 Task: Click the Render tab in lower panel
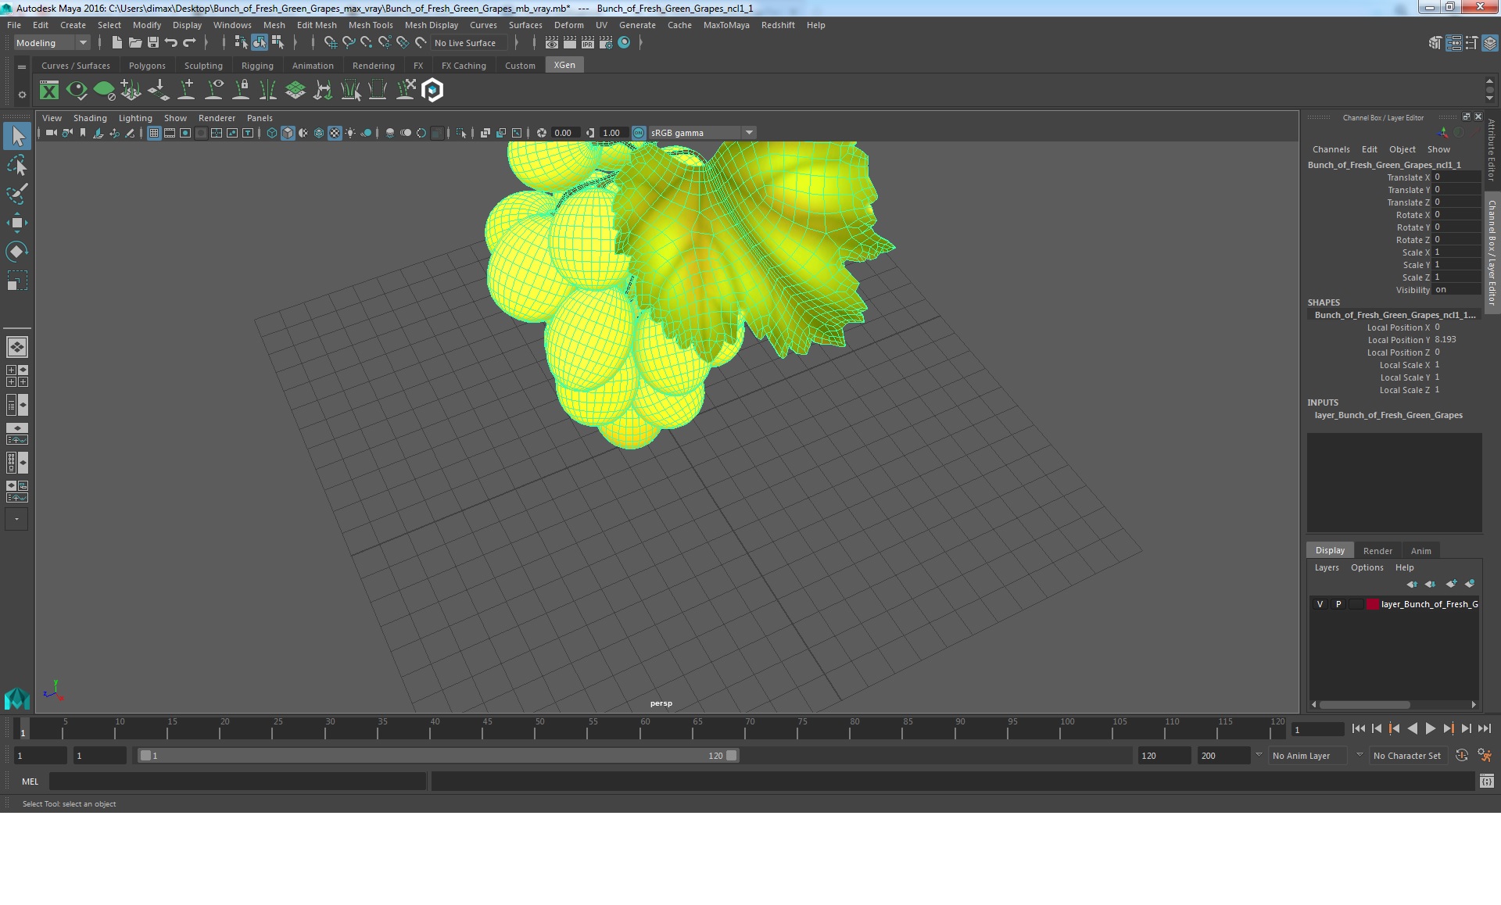coord(1377,550)
